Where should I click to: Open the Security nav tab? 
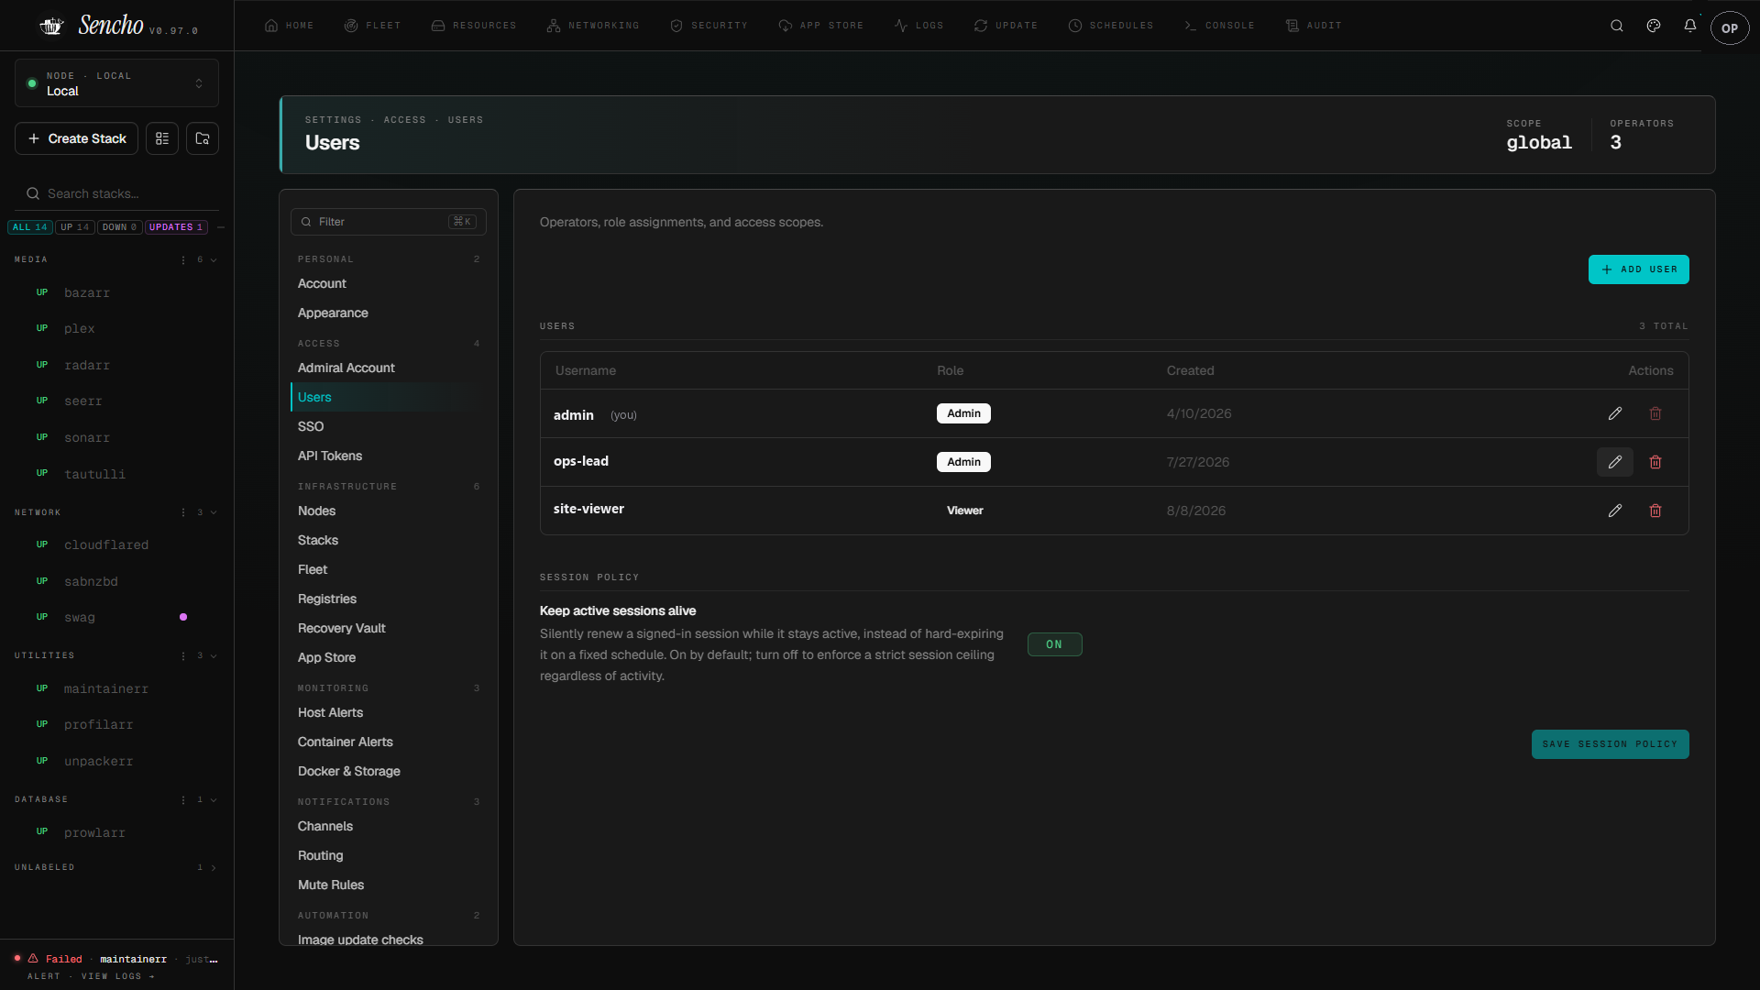[709, 26]
